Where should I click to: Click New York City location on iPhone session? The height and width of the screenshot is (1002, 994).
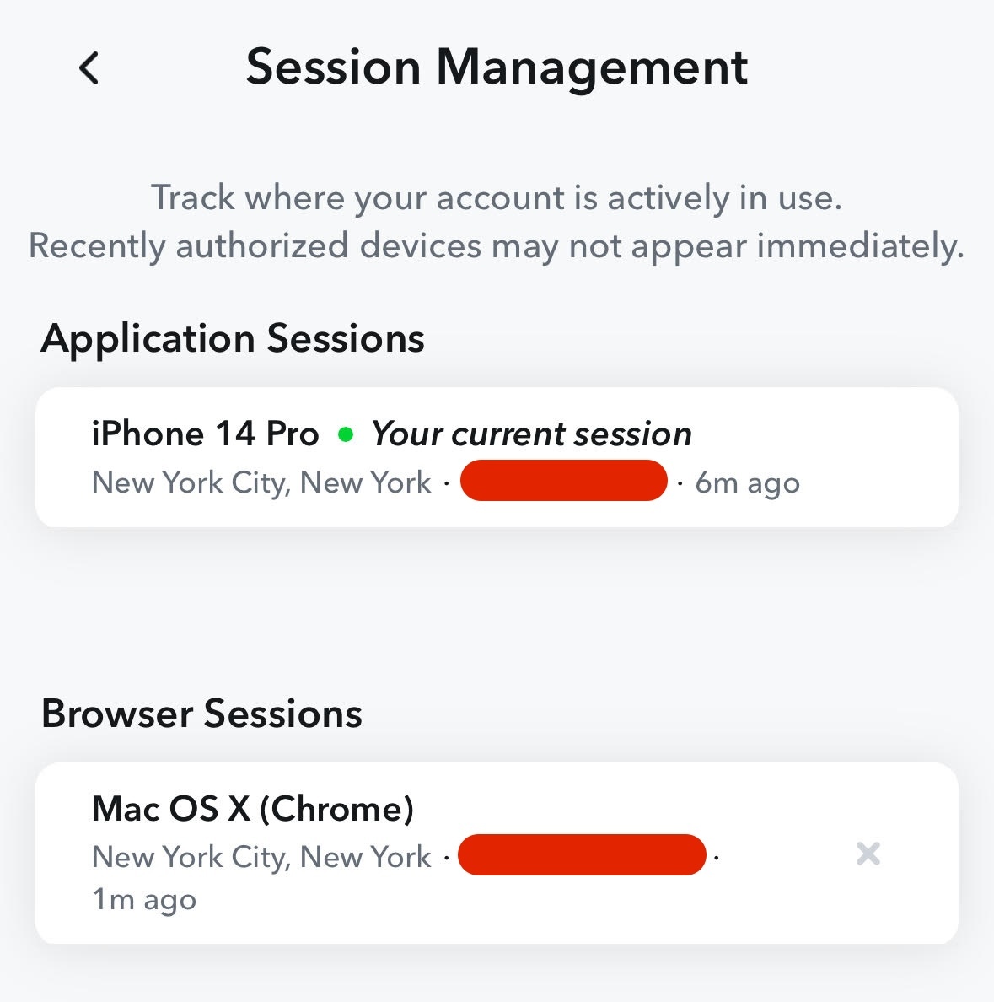(x=261, y=482)
